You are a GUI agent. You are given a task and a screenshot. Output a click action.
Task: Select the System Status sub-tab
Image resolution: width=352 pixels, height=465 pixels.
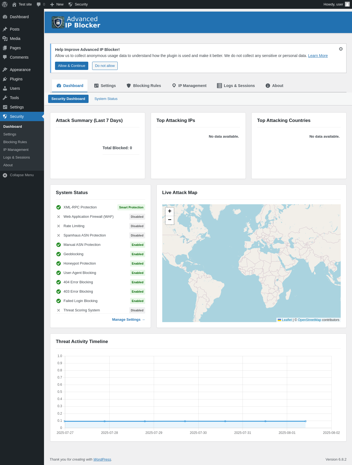tap(106, 99)
